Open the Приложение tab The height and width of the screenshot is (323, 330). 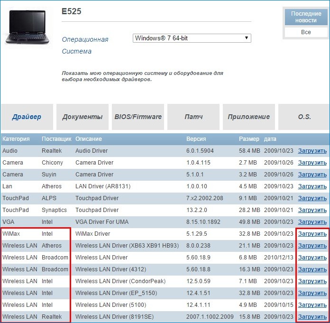coord(248,117)
